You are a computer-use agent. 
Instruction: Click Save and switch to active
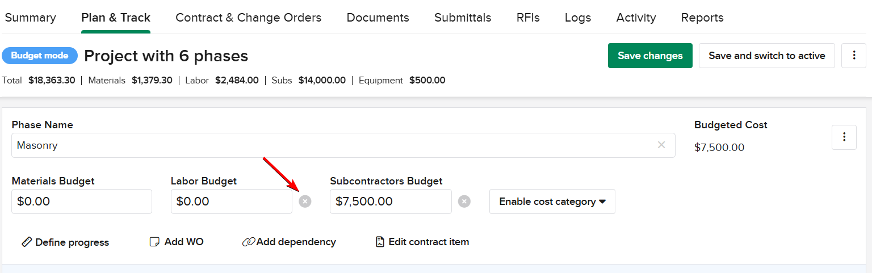[766, 56]
